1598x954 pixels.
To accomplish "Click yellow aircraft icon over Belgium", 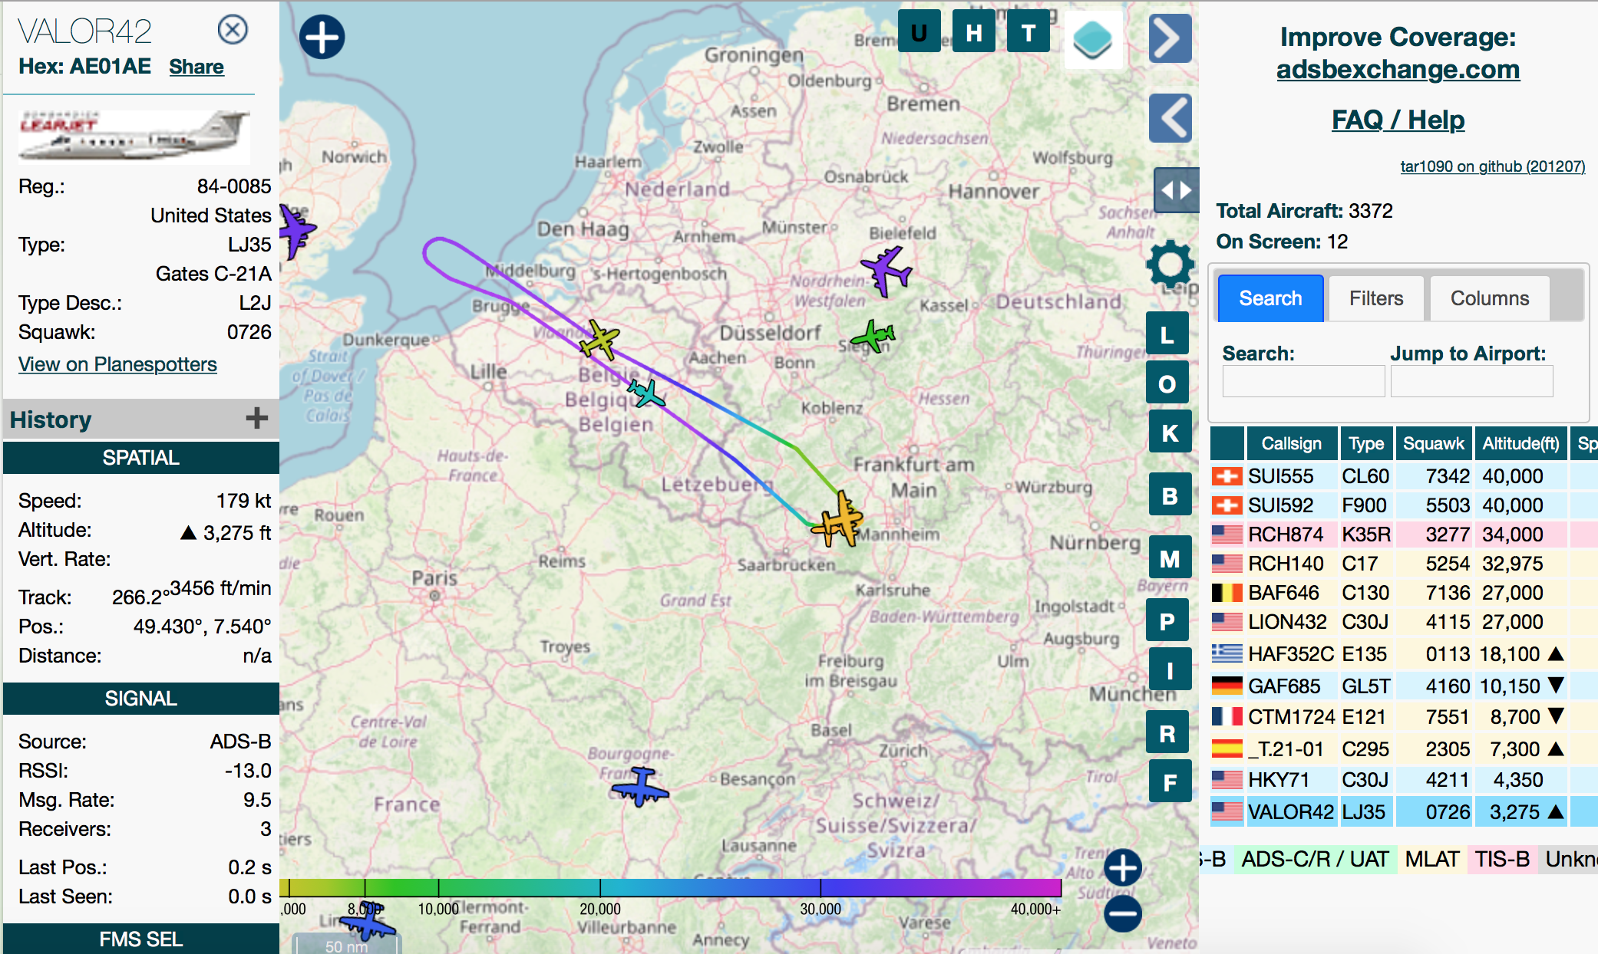I will click(599, 340).
